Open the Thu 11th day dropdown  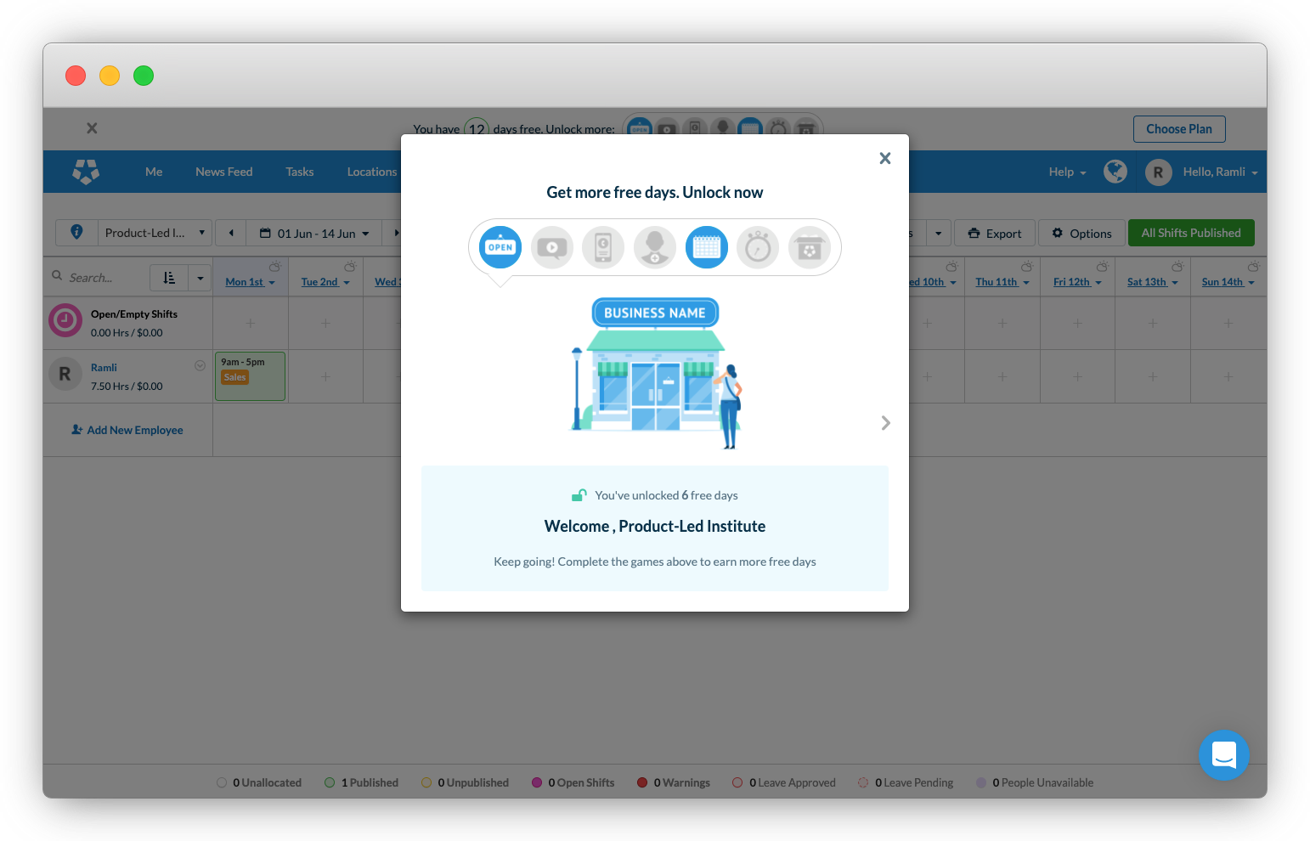1002,282
